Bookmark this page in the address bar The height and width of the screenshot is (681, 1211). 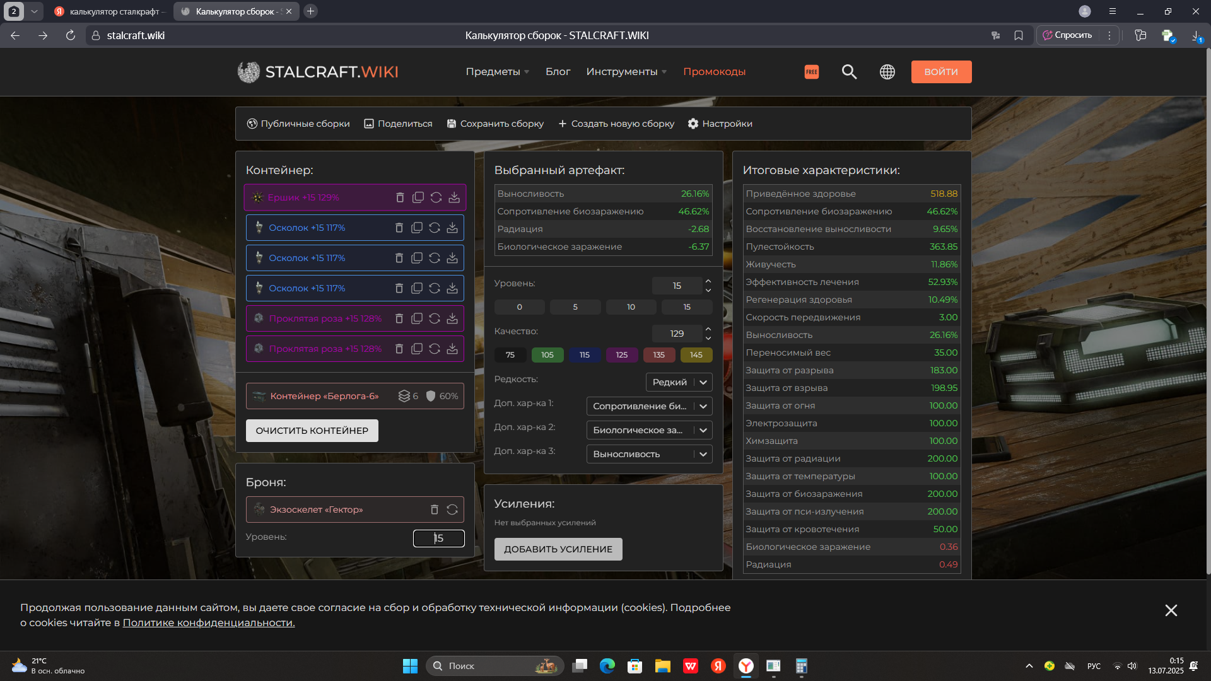click(x=1019, y=35)
